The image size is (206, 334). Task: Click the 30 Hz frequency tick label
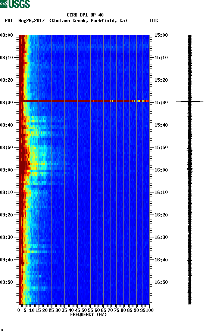coord(58,310)
